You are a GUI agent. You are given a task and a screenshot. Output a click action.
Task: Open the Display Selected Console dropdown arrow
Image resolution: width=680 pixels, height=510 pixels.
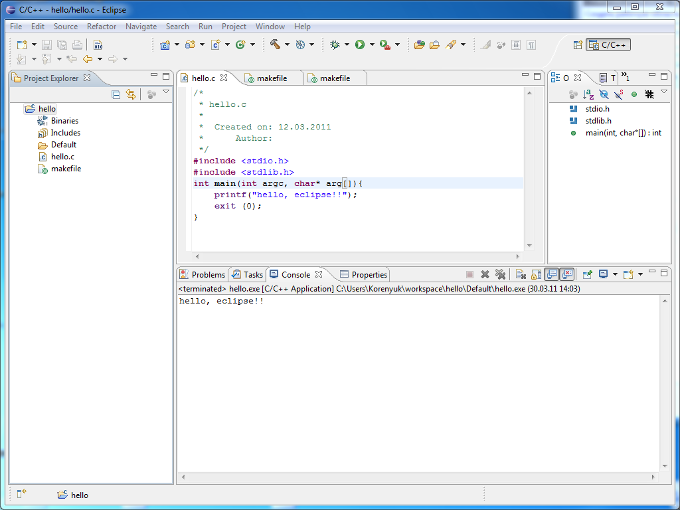[x=614, y=274]
